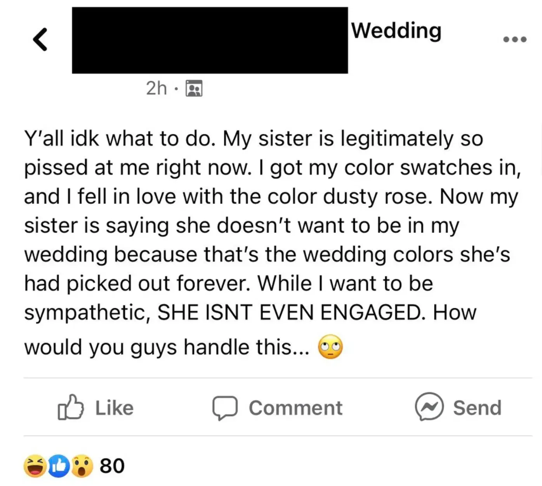Screen dimensions: 542x486
Task: Click the group privacy icon beside timestamp
Action: click(194, 89)
